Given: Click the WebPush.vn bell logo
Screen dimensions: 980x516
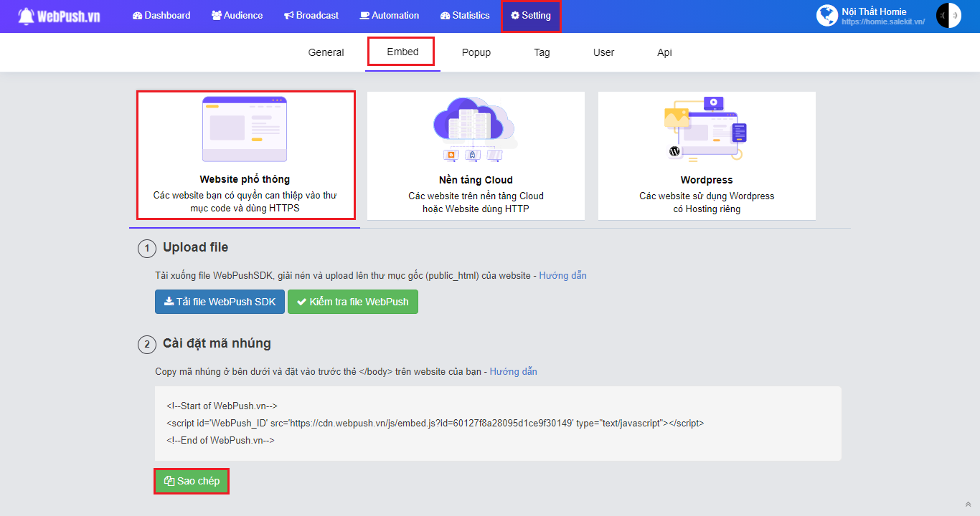Looking at the screenshot, I should point(59,15).
